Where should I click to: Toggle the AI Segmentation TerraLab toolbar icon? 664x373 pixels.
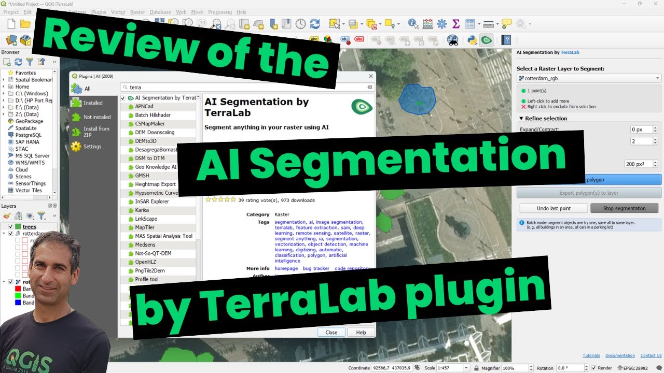pos(486,40)
